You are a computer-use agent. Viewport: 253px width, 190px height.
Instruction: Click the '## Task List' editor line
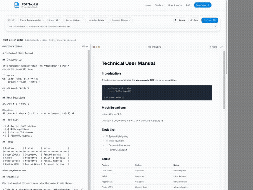11,120
